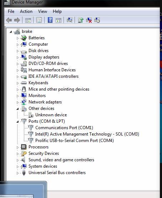Open the View menu
This screenshot has height=198, width=162.
pyautogui.click(x=42, y=11)
